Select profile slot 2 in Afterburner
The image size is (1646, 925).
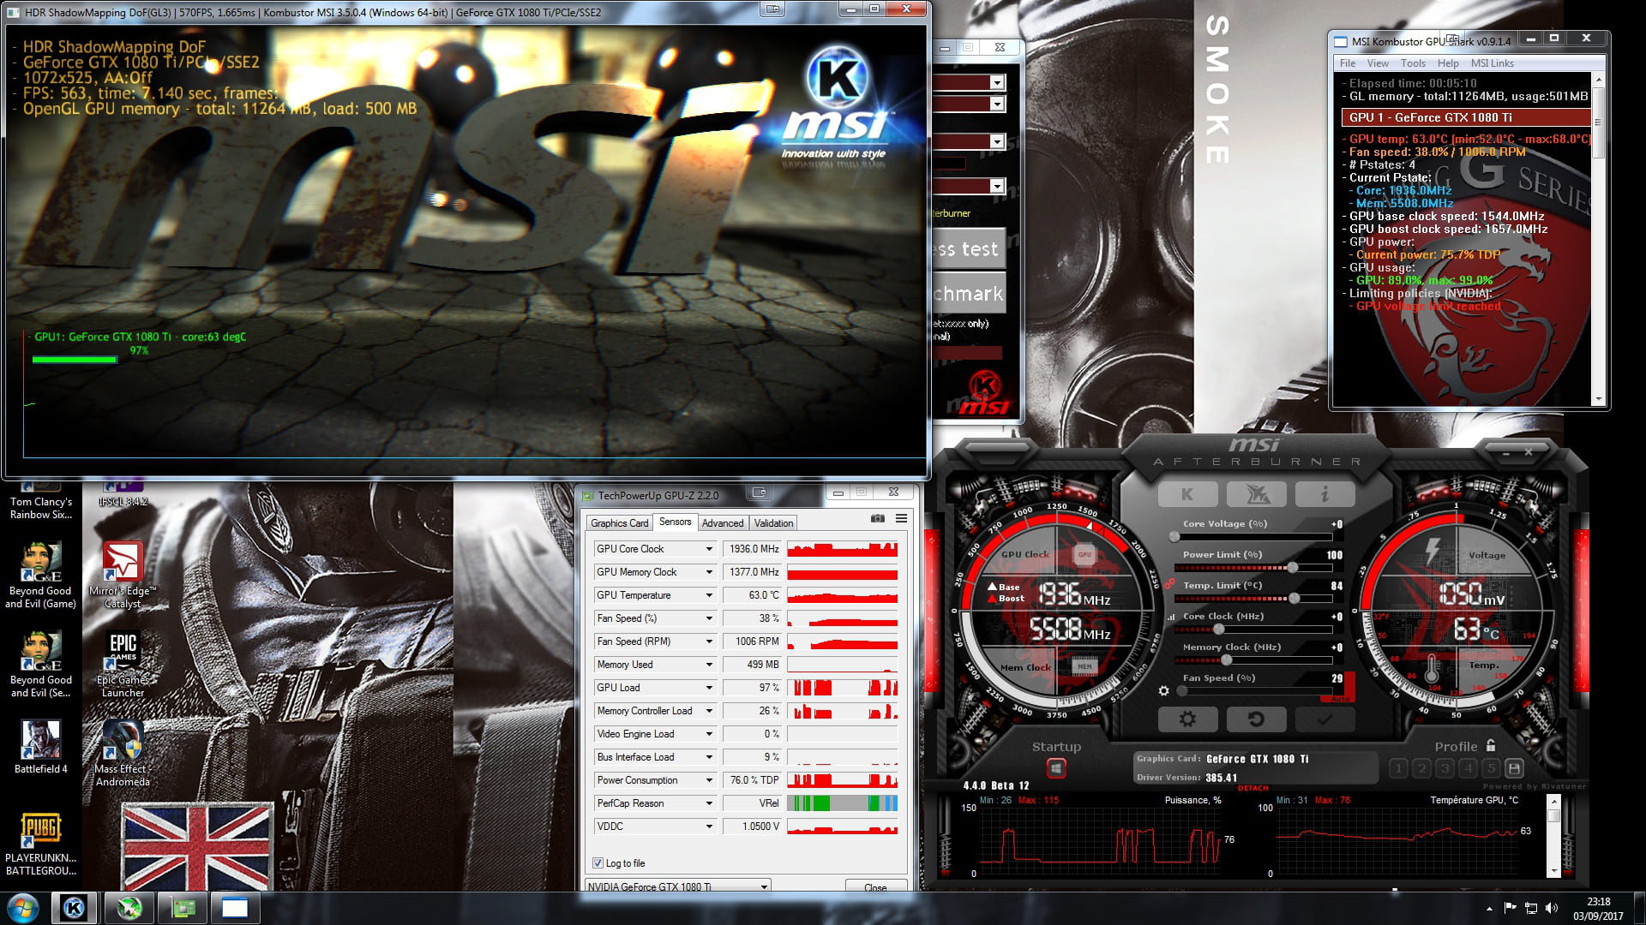click(1421, 768)
